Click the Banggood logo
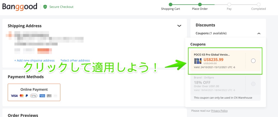Viewport: 278px width, 117px height. [x=20, y=7]
